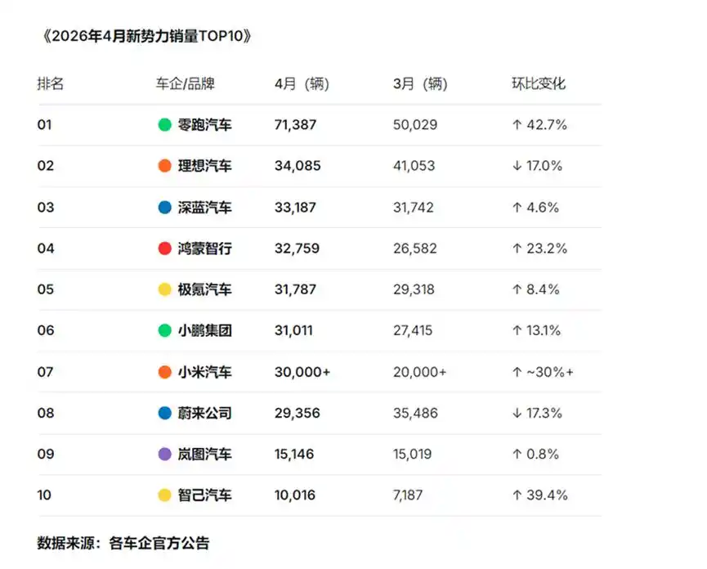Click the change value ↑ 39.4%
707x569 pixels.
coord(539,495)
